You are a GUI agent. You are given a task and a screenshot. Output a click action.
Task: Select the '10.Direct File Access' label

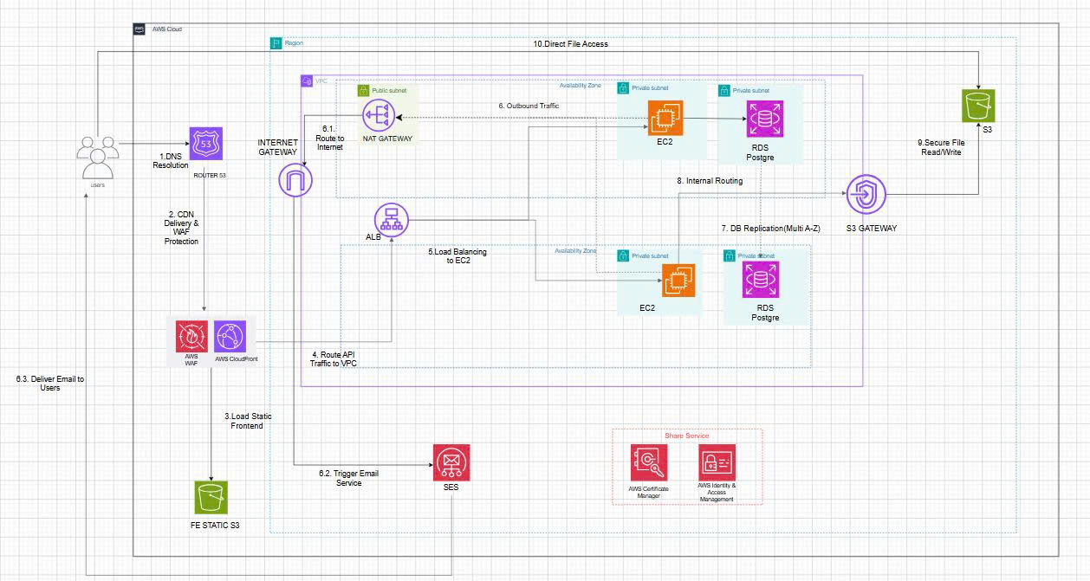point(572,43)
